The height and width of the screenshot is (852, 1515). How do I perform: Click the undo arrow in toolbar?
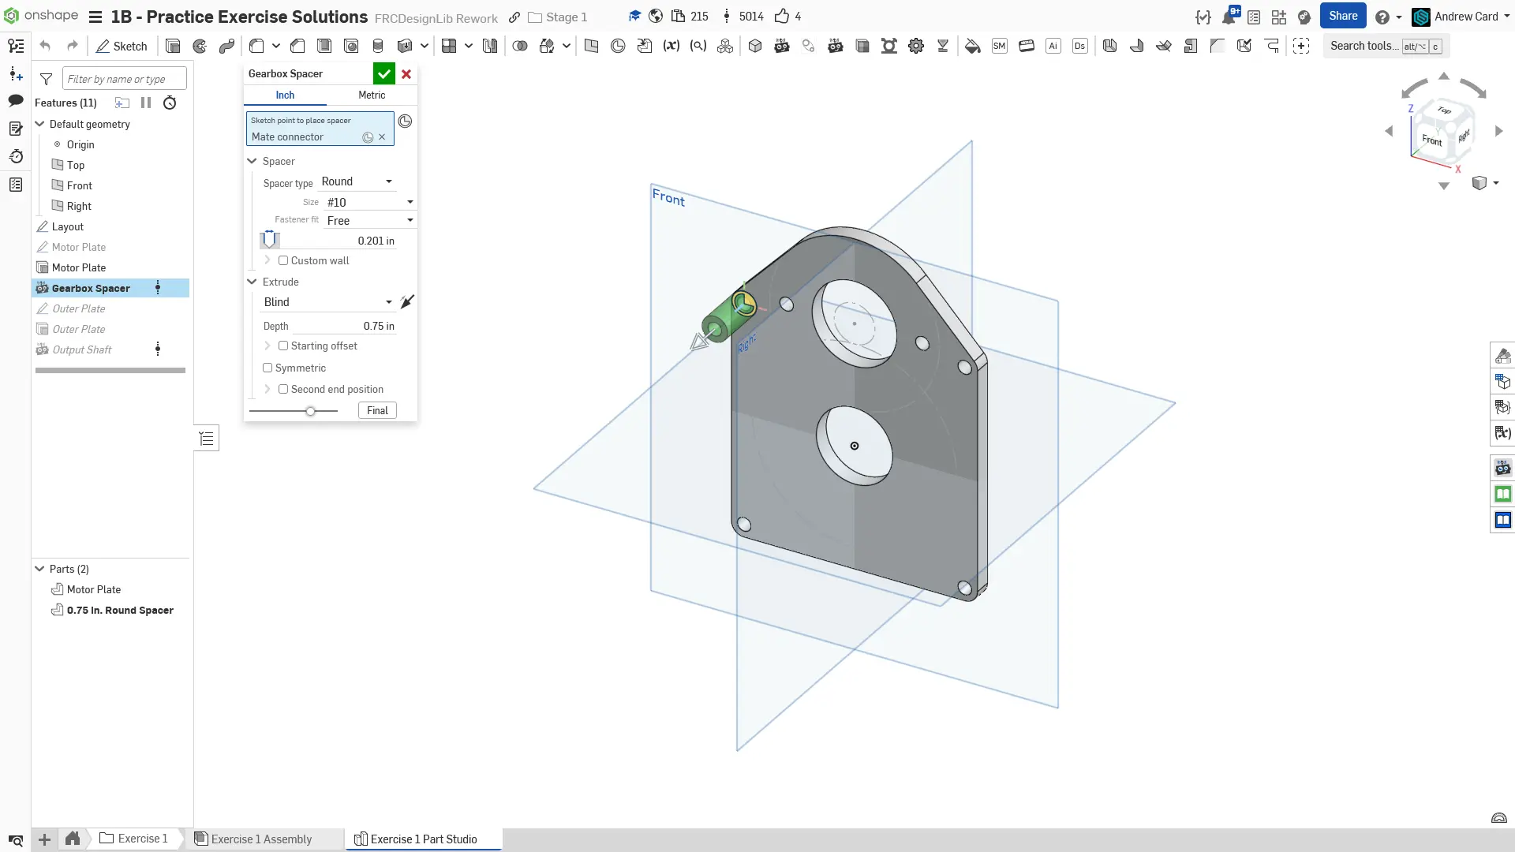point(45,47)
